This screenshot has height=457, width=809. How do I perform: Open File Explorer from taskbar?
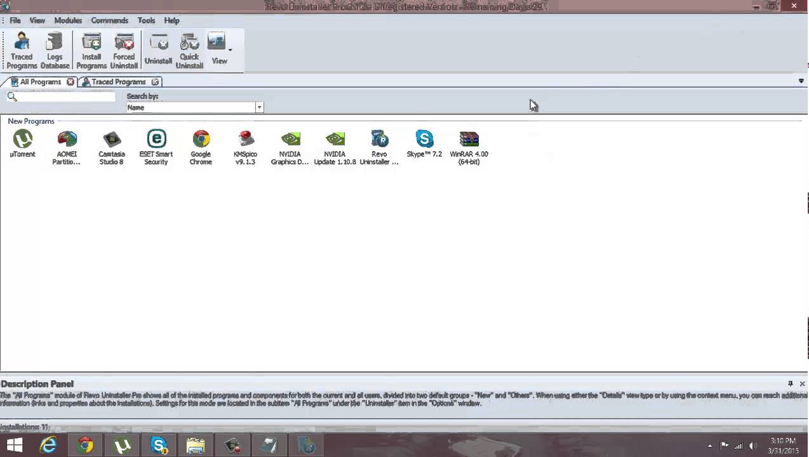[196, 446]
